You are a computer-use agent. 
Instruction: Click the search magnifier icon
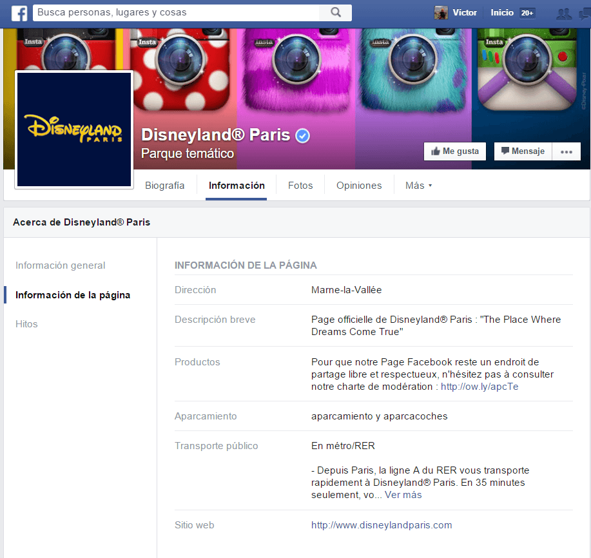335,12
